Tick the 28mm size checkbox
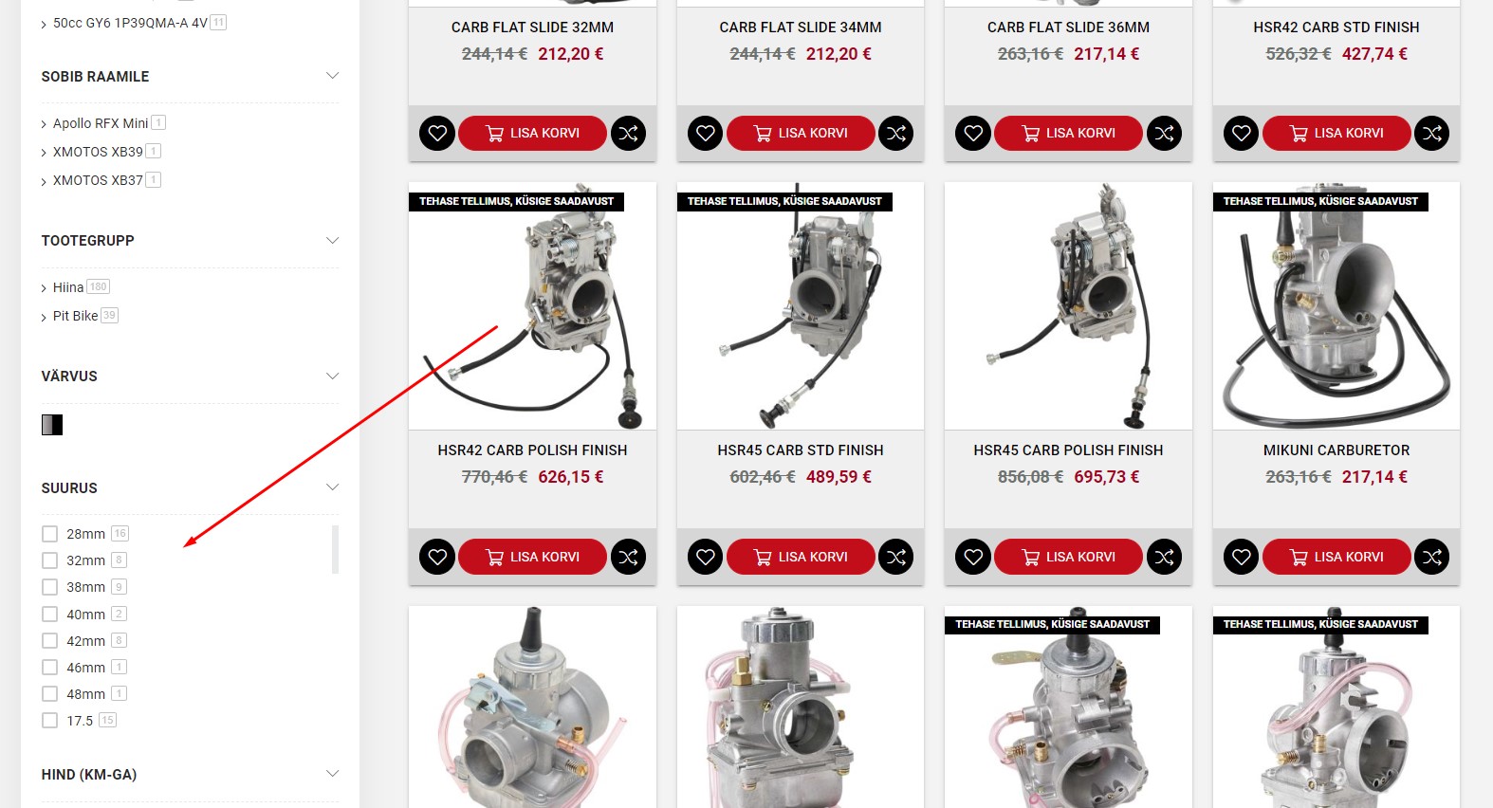 coord(50,534)
